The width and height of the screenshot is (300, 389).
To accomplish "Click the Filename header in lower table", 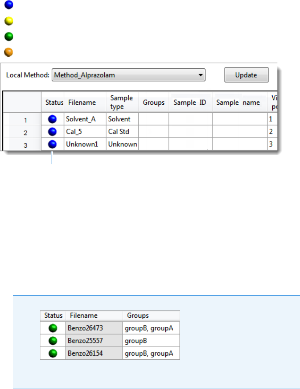I will click(x=94, y=315).
